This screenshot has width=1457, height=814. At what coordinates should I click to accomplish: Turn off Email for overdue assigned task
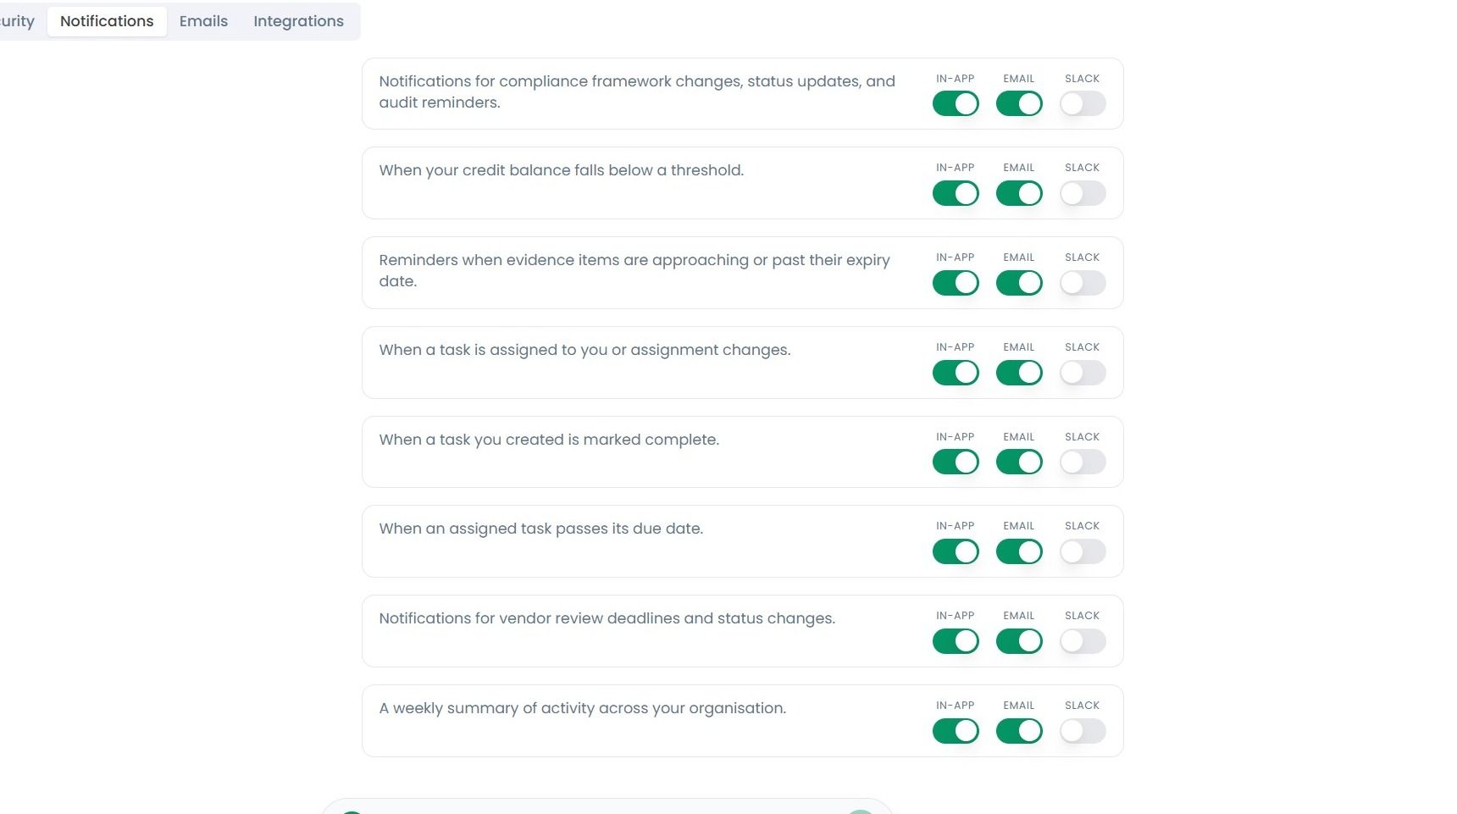(1019, 551)
